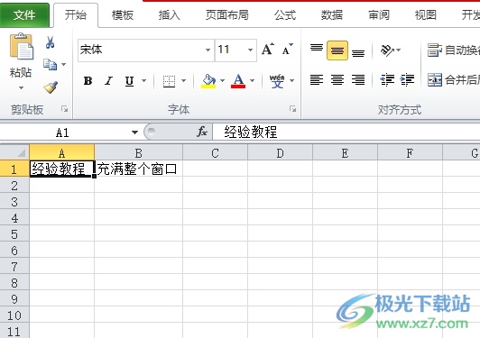Switch to the 插入 ribbon tab
Viewport: 480px width, 338px height.
[x=169, y=14]
